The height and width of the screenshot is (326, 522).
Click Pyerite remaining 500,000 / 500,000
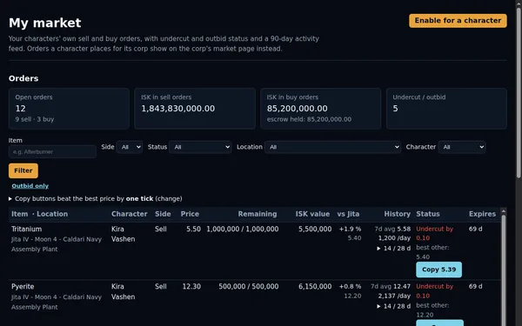point(249,286)
